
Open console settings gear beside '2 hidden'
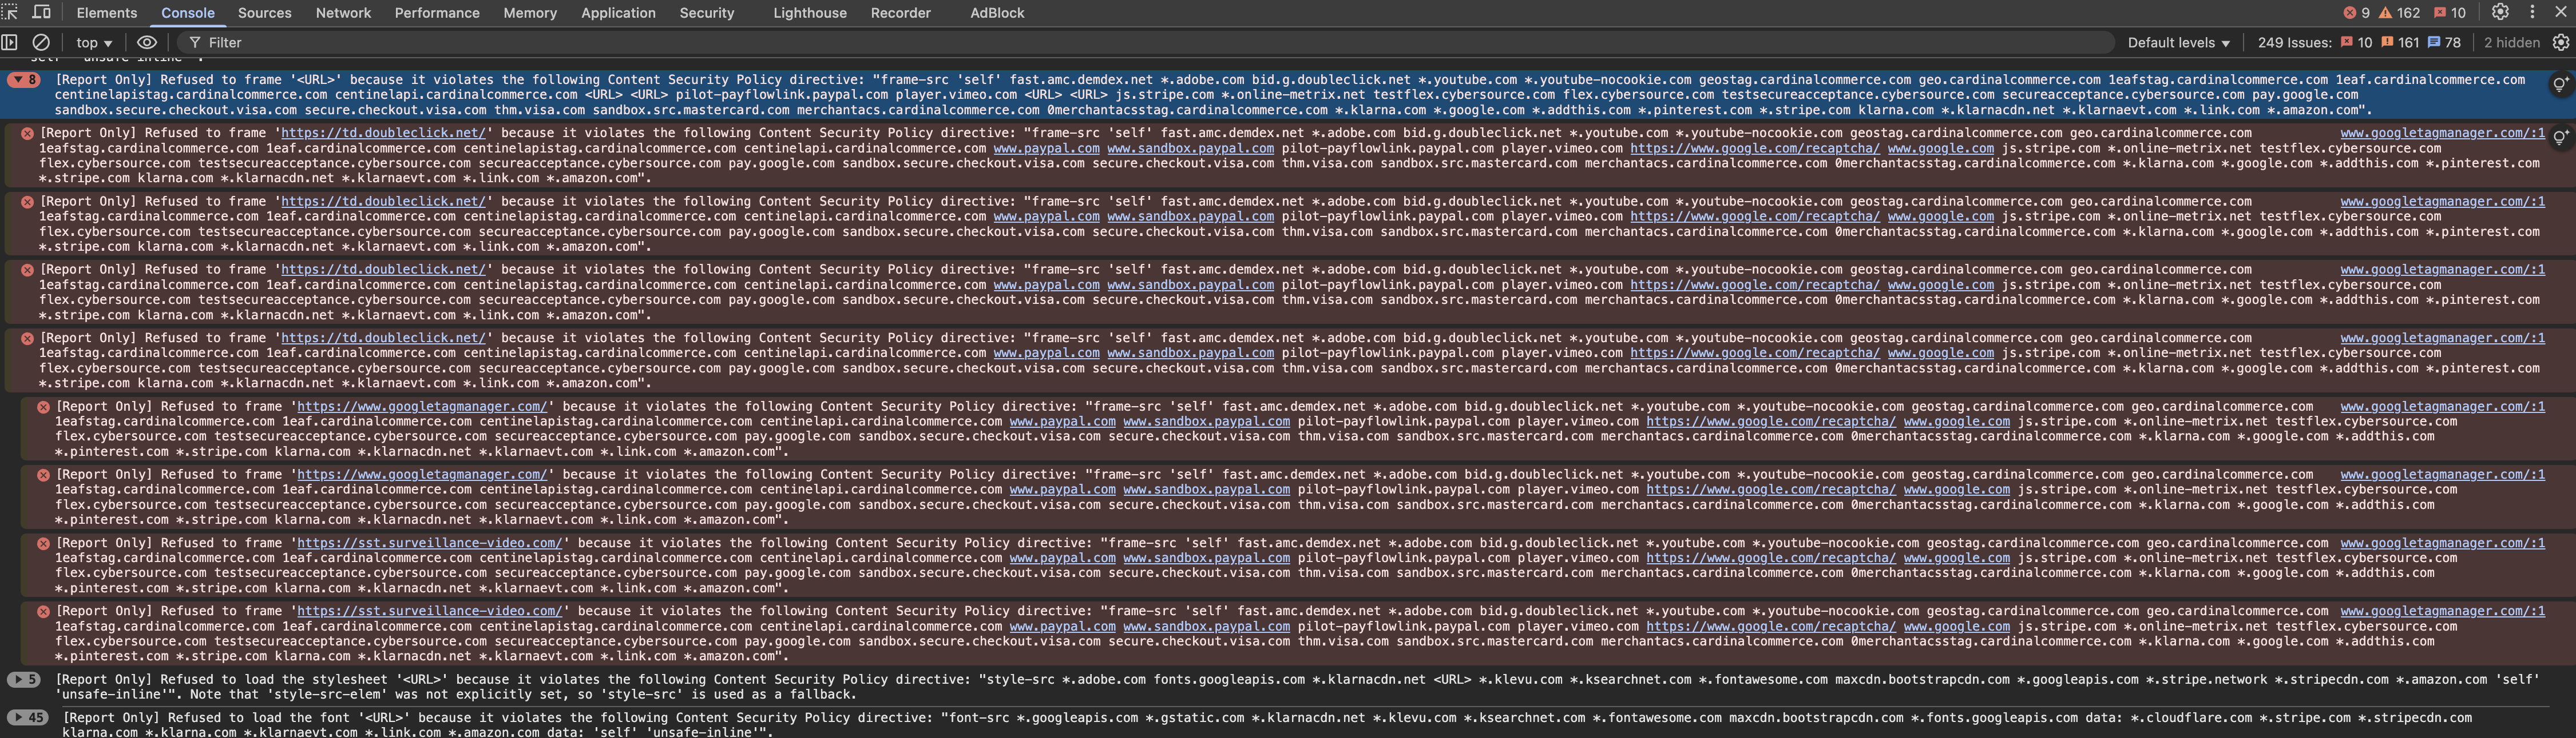(x=2561, y=42)
